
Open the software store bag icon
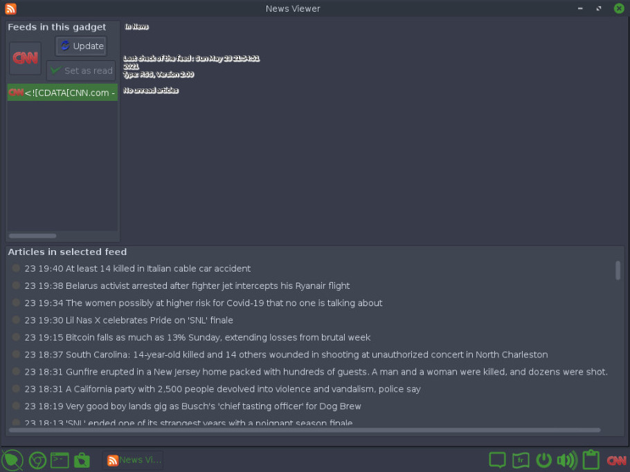click(82, 460)
